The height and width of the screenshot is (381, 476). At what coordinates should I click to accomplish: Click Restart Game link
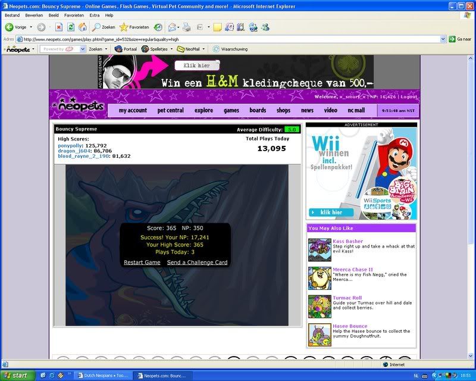pyautogui.click(x=142, y=263)
